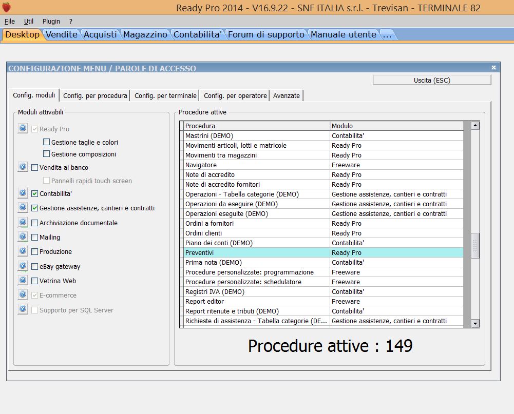Click the Mailing module help icon
Viewport: 514px width, 414px height.
[x=23, y=236]
